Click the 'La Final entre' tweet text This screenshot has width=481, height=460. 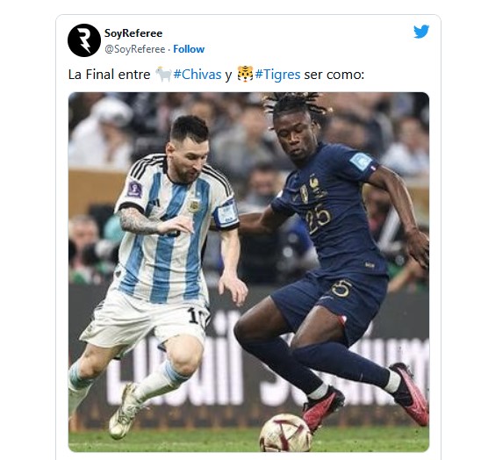click(109, 75)
